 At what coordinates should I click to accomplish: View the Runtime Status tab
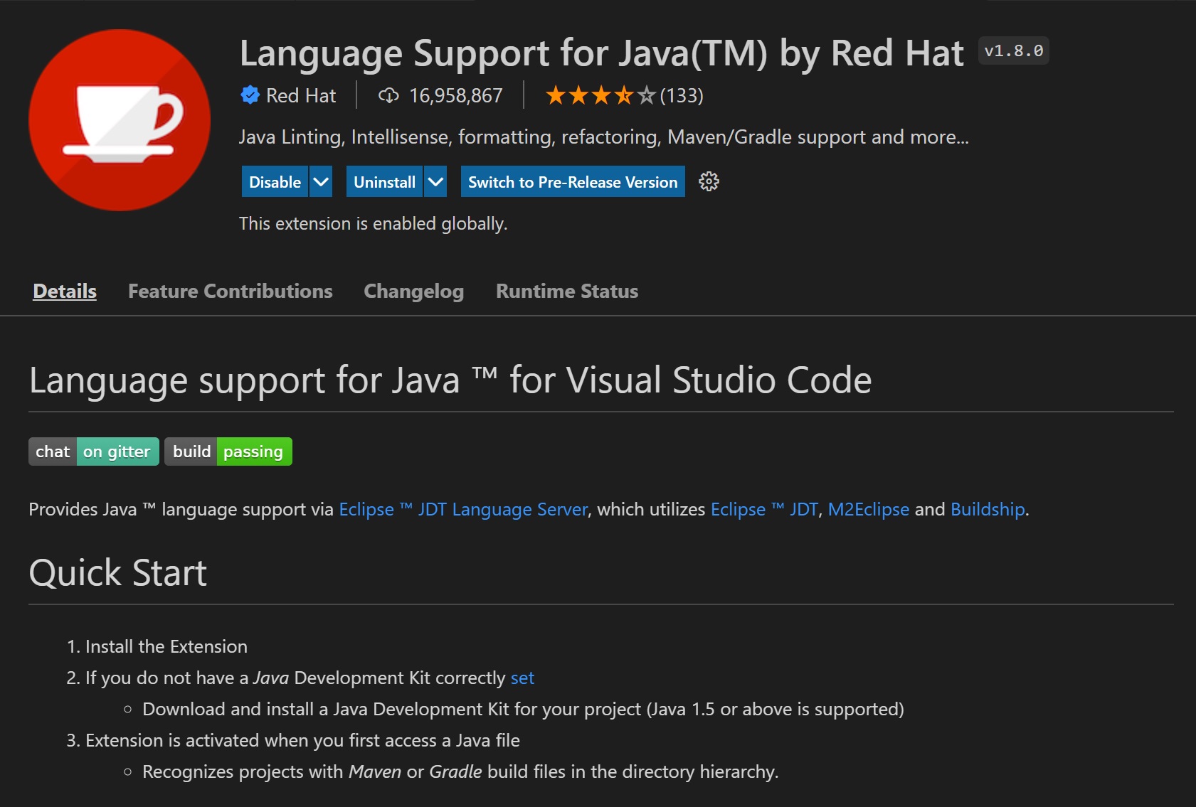(566, 291)
